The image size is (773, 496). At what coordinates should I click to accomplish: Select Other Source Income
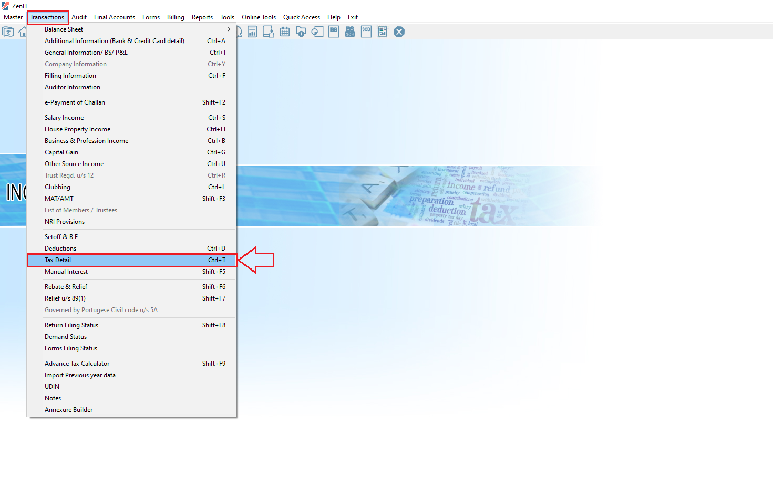(131, 164)
